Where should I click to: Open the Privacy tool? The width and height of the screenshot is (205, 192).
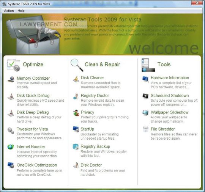click(x=87, y=112)
